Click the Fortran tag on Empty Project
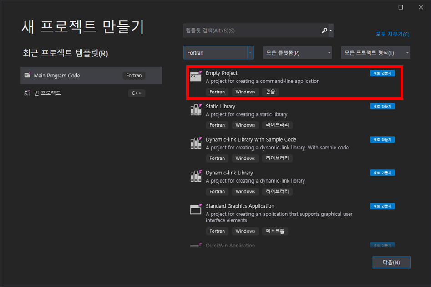The image size is (431, 287). tap(217, 92)
